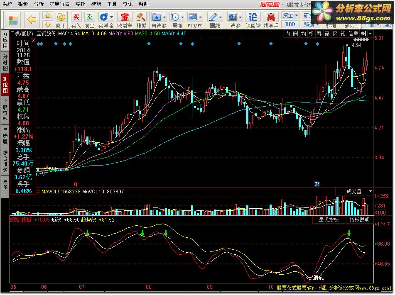Viewport: 395px width, 295px height.
Task: Open the 扩展行情 menu
Action: [x=59, y=4]
